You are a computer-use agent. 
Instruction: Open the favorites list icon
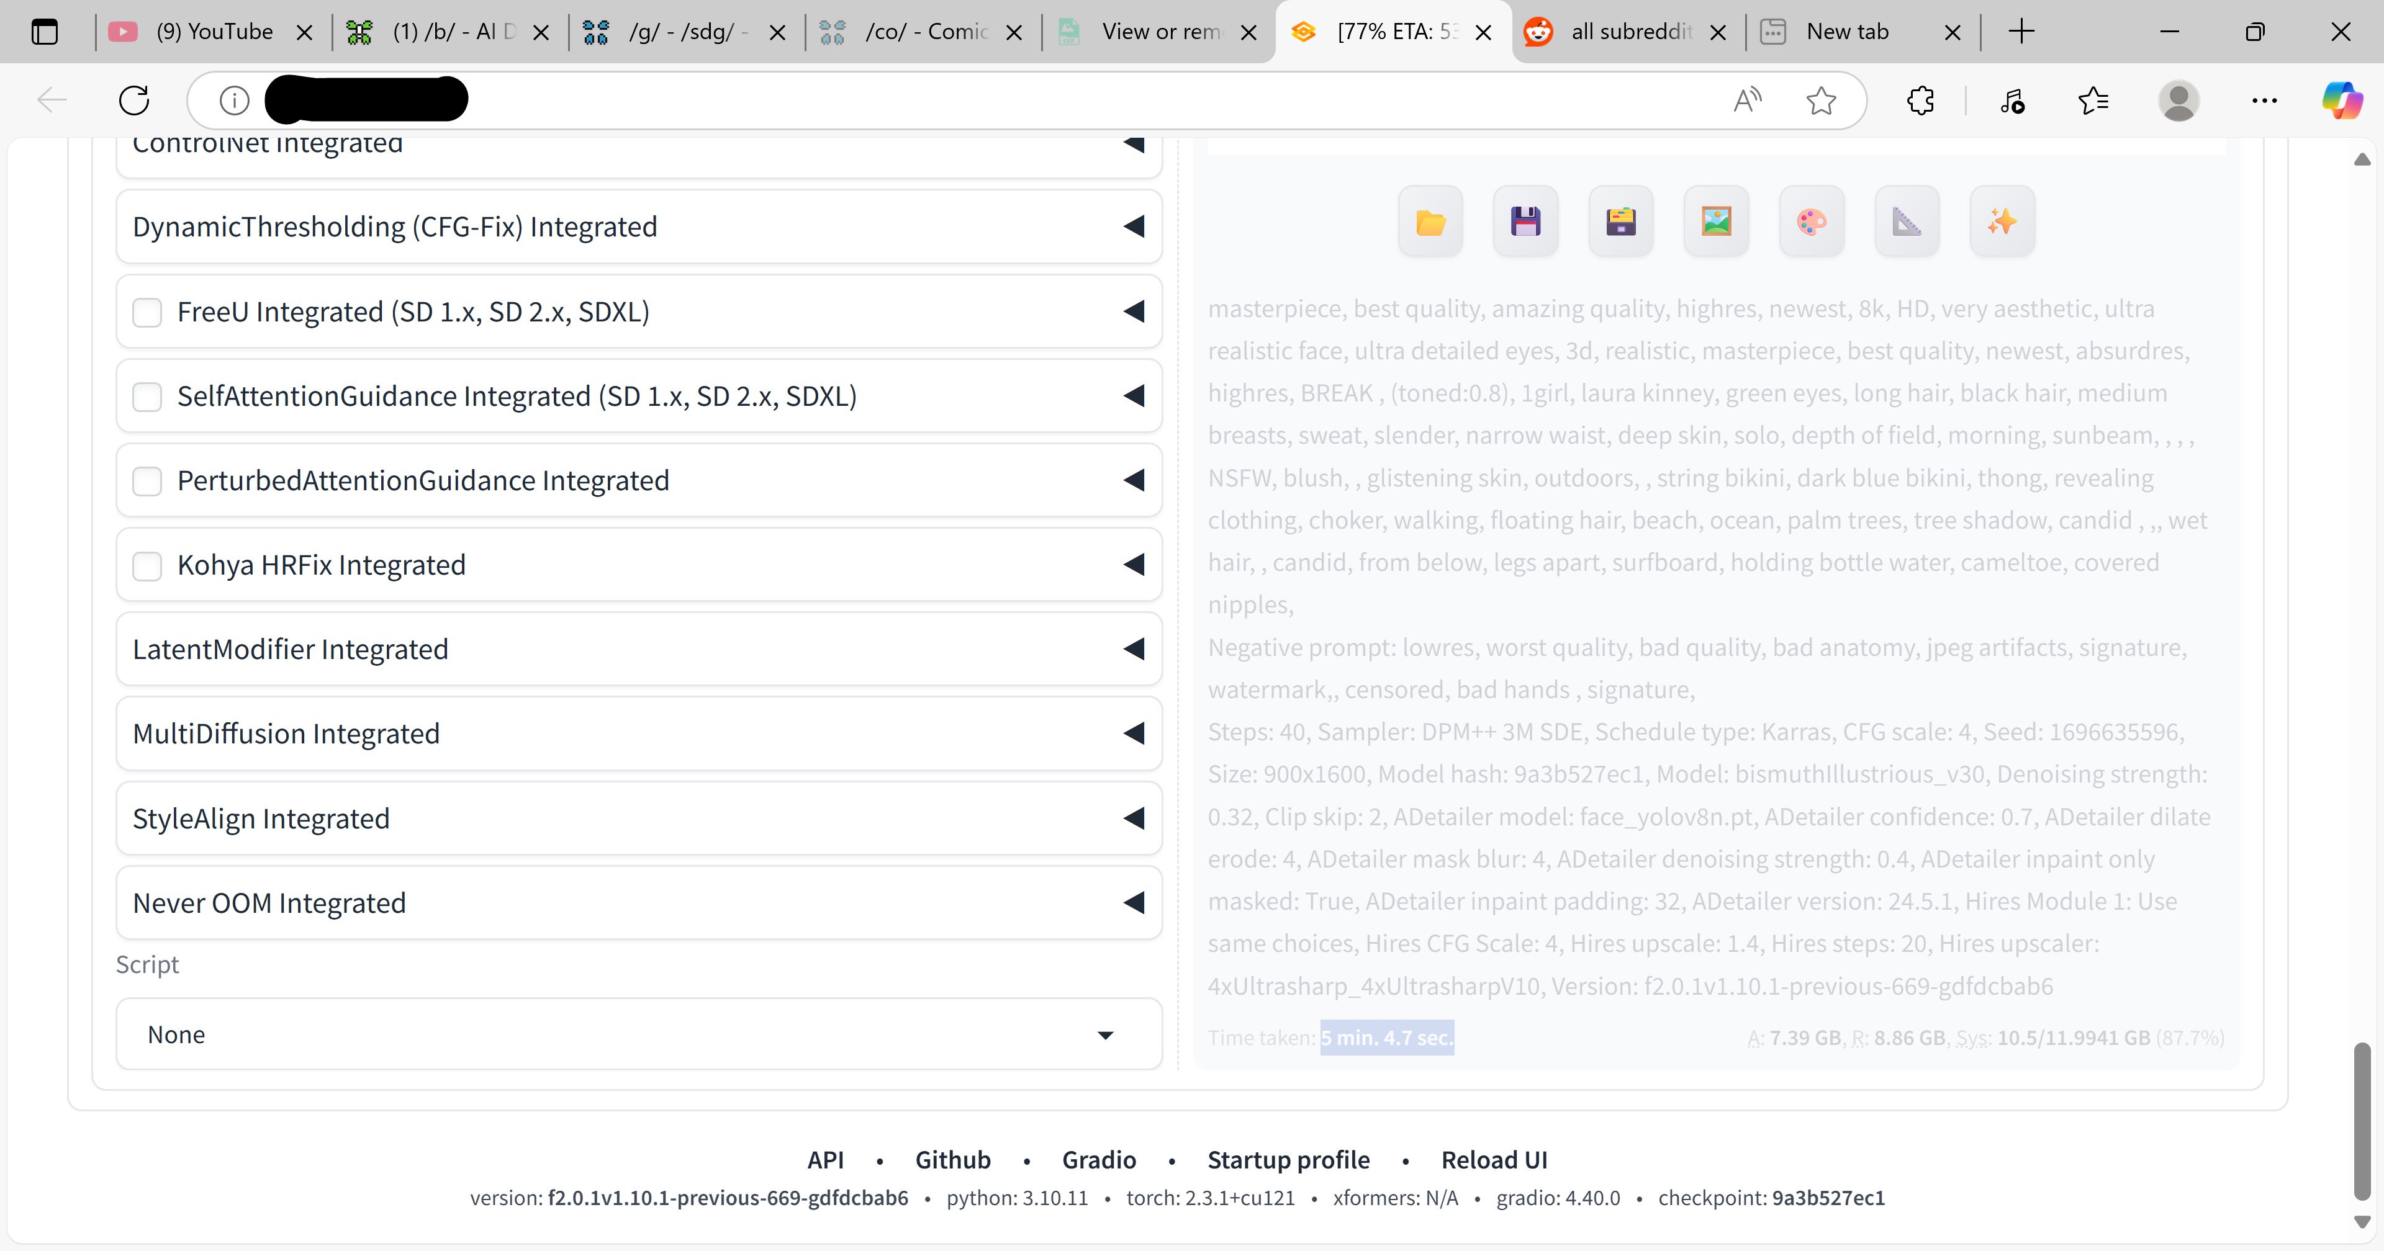[x=2093, y=100]
